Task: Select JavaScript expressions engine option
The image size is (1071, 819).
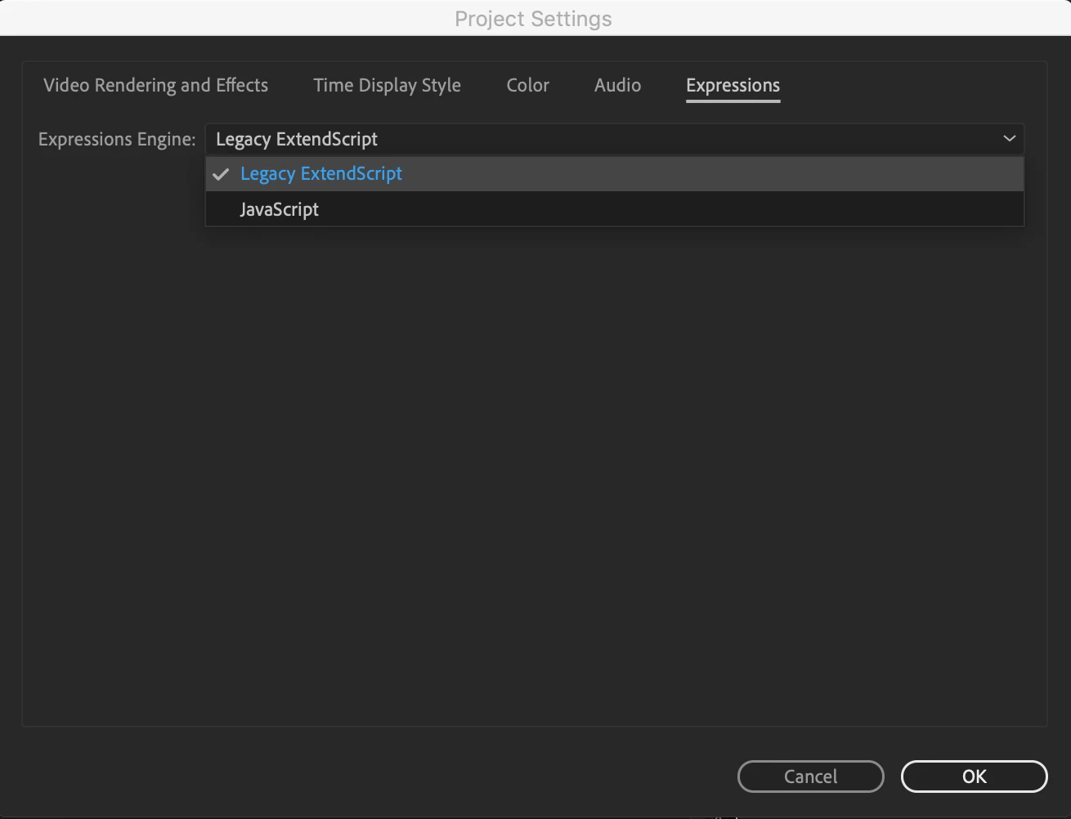Action: pos(614,209)
